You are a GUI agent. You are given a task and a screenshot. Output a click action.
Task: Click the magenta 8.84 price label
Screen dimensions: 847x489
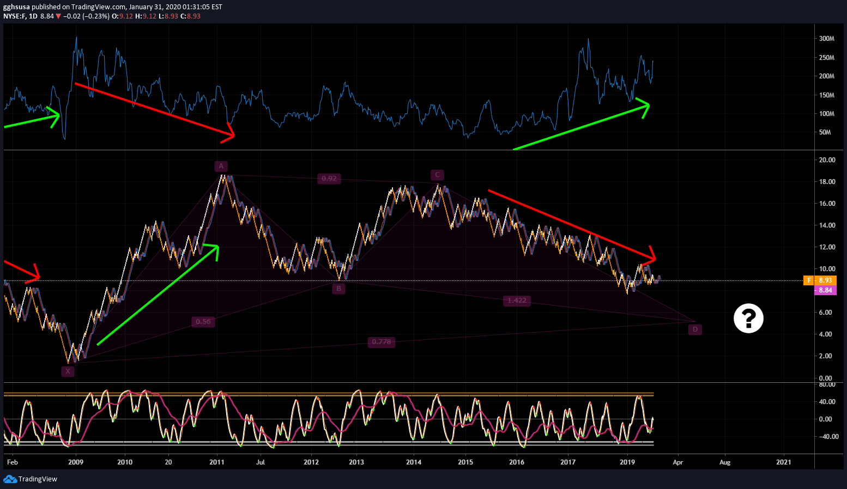[825, 290]
